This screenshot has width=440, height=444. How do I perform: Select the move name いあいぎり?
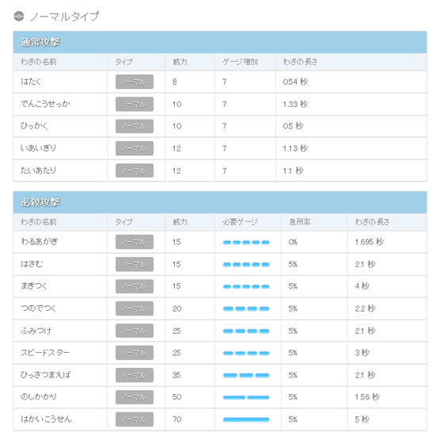(x=39, y=148)
